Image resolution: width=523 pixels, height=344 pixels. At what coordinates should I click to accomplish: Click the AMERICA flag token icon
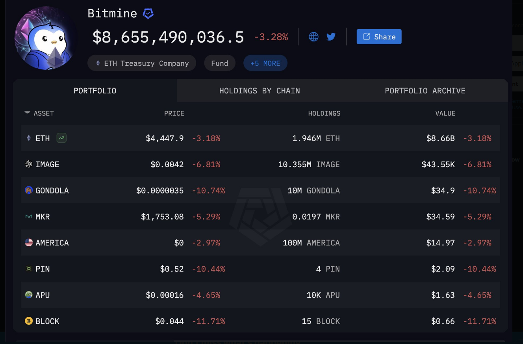[29, 243]
